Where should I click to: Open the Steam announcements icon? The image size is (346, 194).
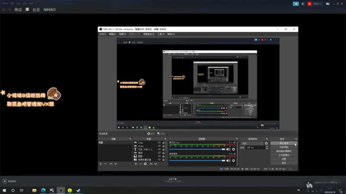296,4
